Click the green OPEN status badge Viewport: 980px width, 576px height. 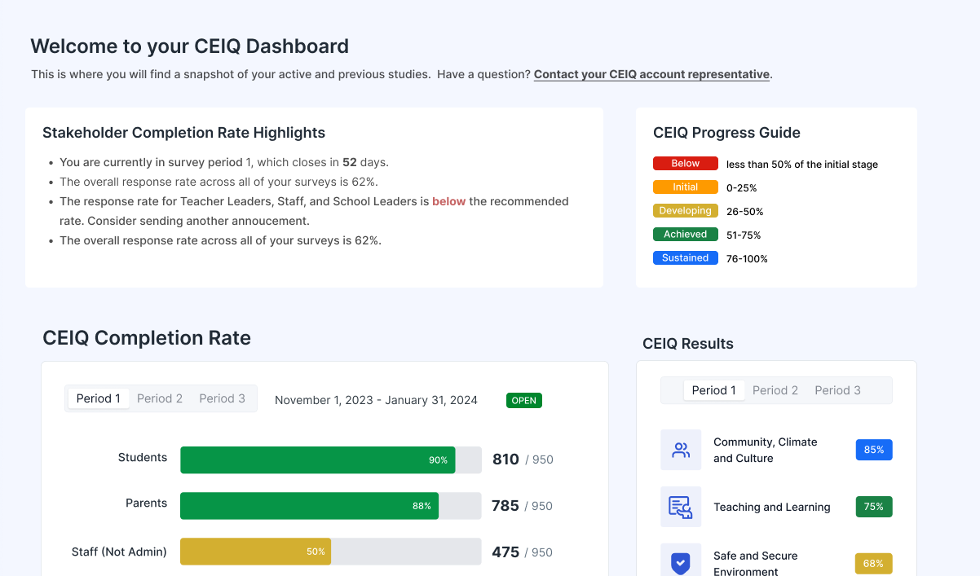[523, 400]
